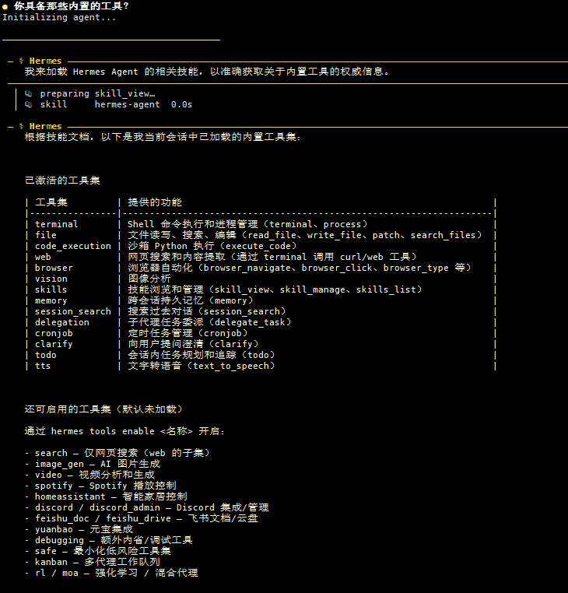
Task: Click the table header '工具集'
Action: 51,202
